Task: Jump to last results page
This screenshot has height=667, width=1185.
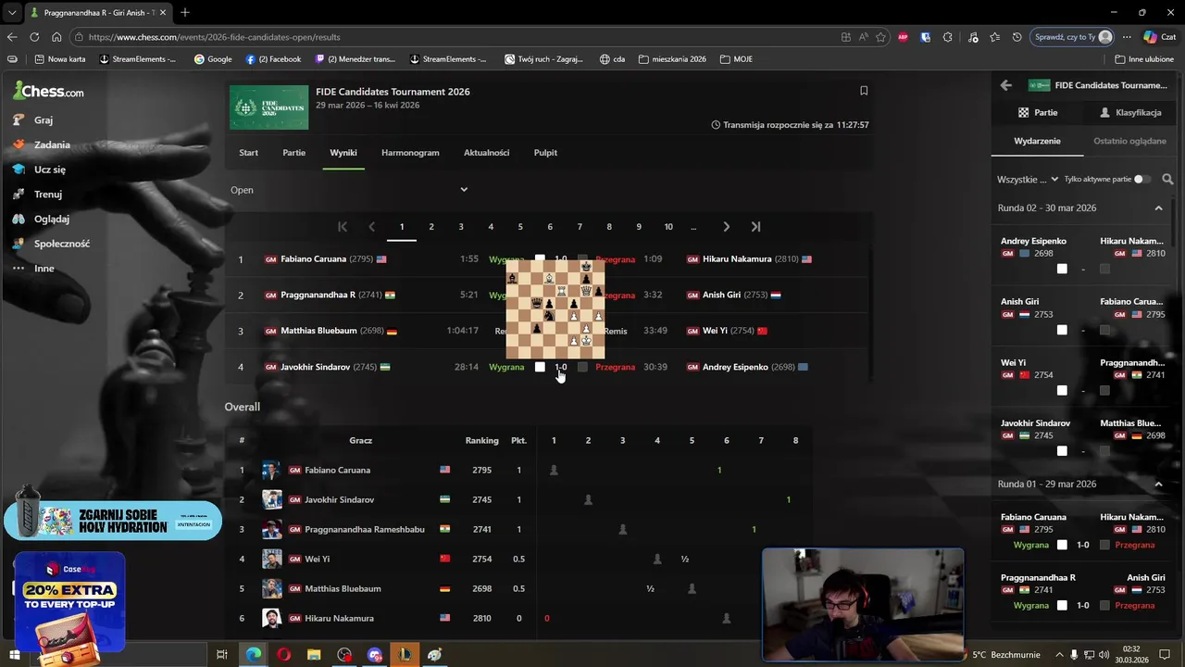Action: click(755, 226)
